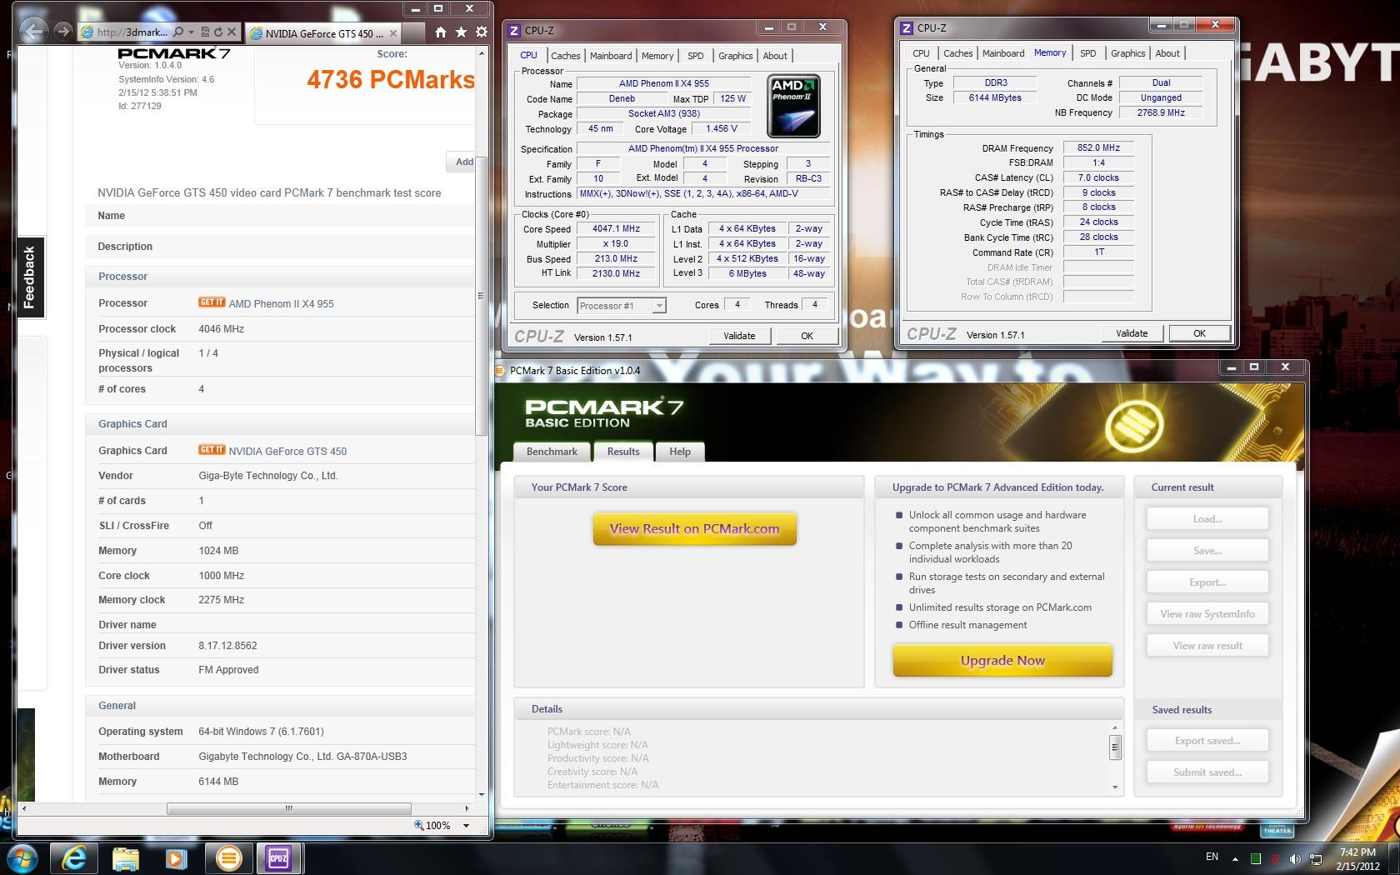Click the Show Desktop strip beside the clock
The image size is (1400, 875).
(x=1393, y=858)
